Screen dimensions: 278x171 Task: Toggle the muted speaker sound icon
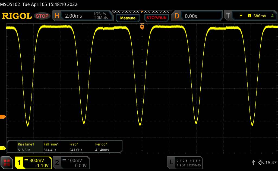[x=261, y=163]
